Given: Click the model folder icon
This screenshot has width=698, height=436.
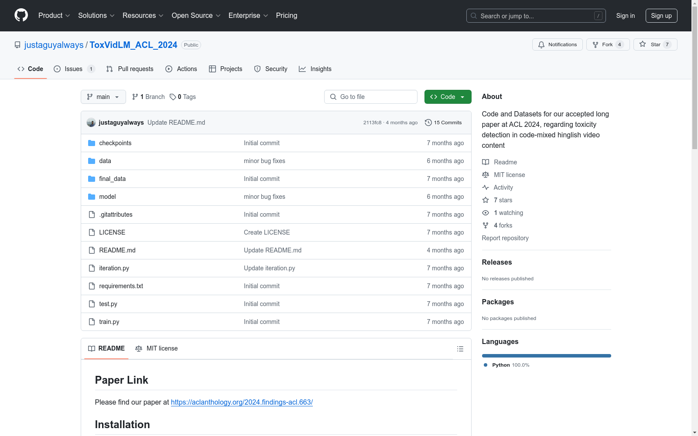Looking at the screenshot, I should (92, 197).
